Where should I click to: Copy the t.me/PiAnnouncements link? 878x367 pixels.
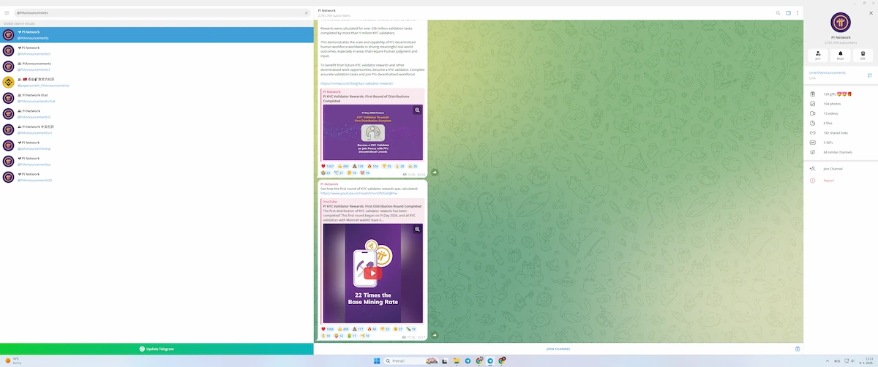tap(827, 72)
